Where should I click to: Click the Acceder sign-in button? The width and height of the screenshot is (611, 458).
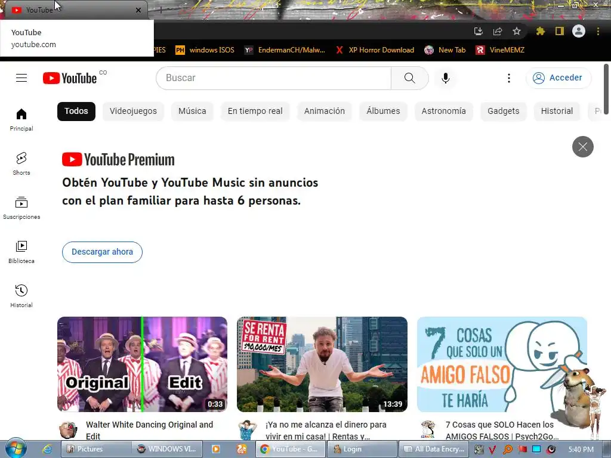(558, 78)
